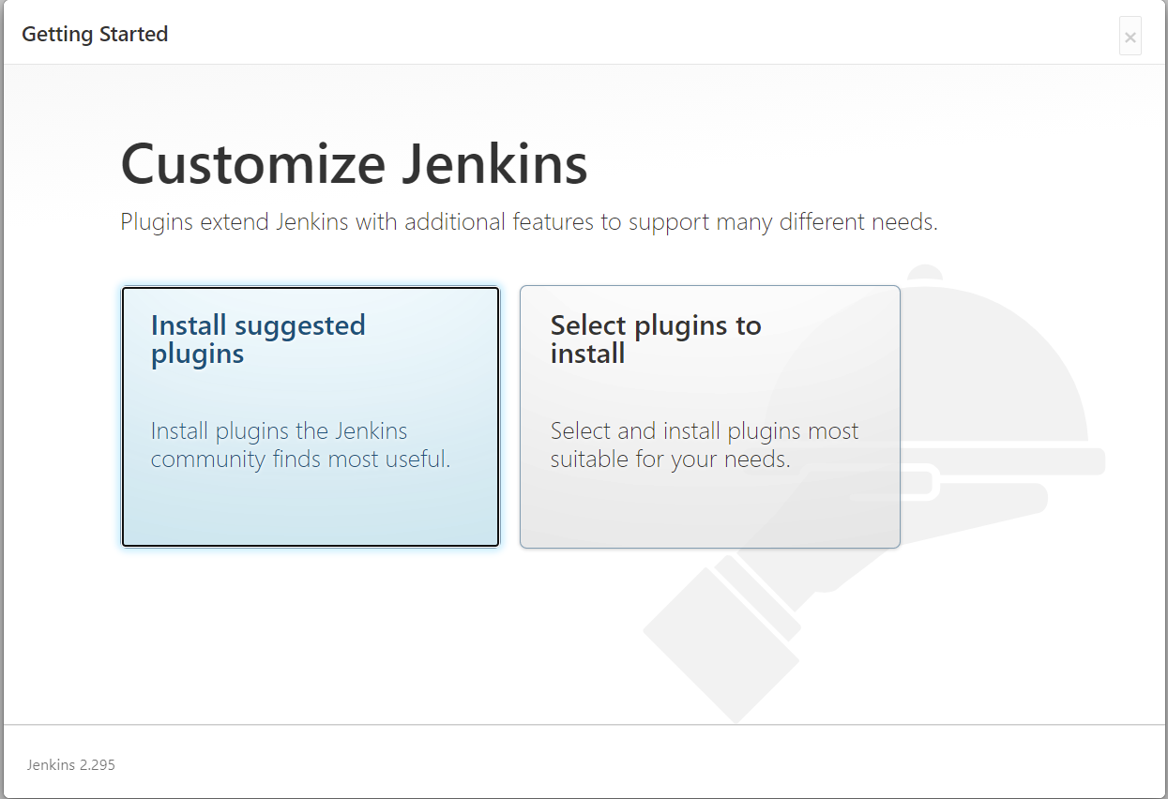
Task: Click the 'Select plugins to install' heading text
Action: (656, 339)
